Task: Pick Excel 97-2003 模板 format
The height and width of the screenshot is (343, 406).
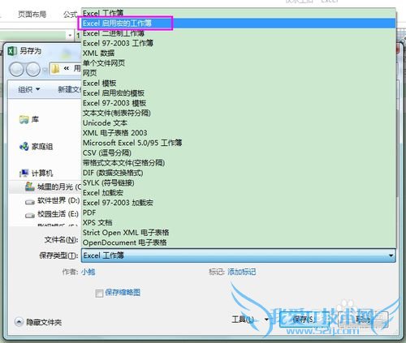Action: pyautogui.click(x=239, y=103)
